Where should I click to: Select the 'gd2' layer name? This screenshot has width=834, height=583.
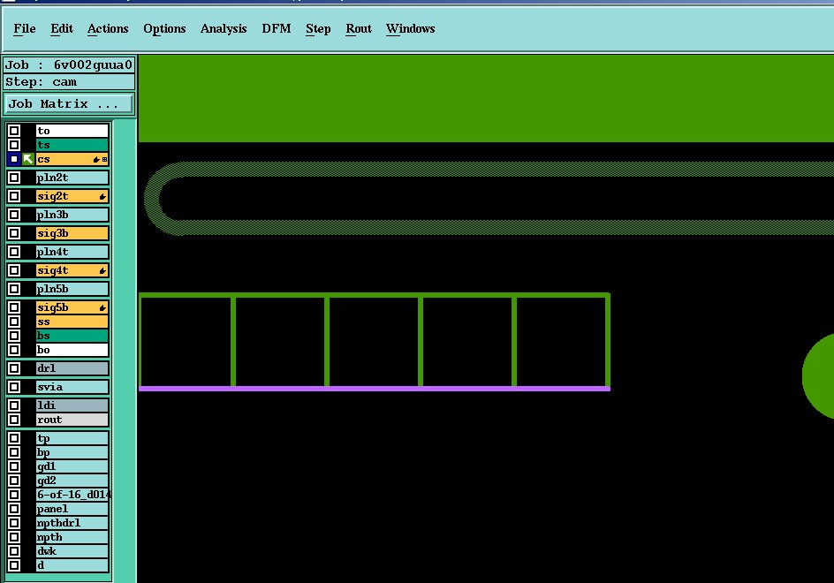pyautogui.click(x=72, y=481)
